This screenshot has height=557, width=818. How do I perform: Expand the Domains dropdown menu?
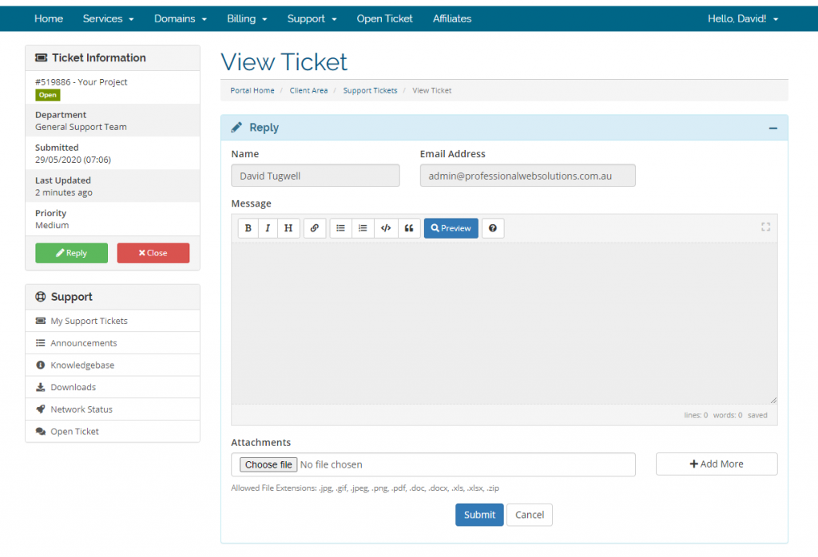pos(181,19)
